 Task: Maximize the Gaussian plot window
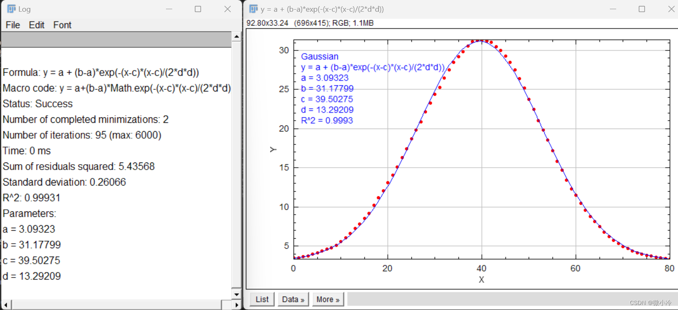pos(642,9)
